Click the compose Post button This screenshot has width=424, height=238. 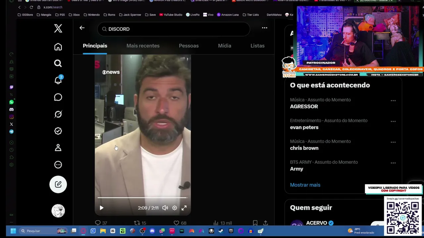(58, 184)
